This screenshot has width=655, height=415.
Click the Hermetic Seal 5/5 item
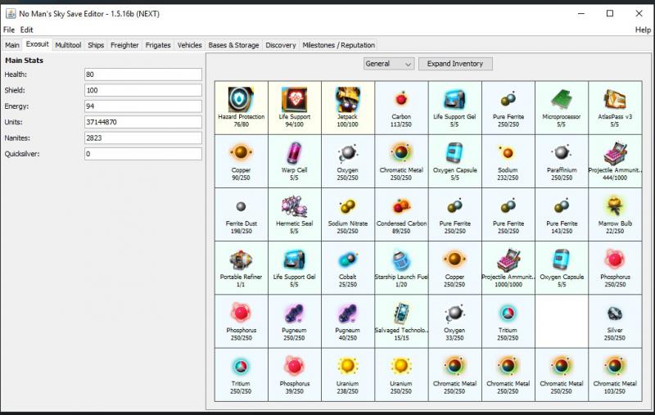pyautogui.click(x=295, y=214)
